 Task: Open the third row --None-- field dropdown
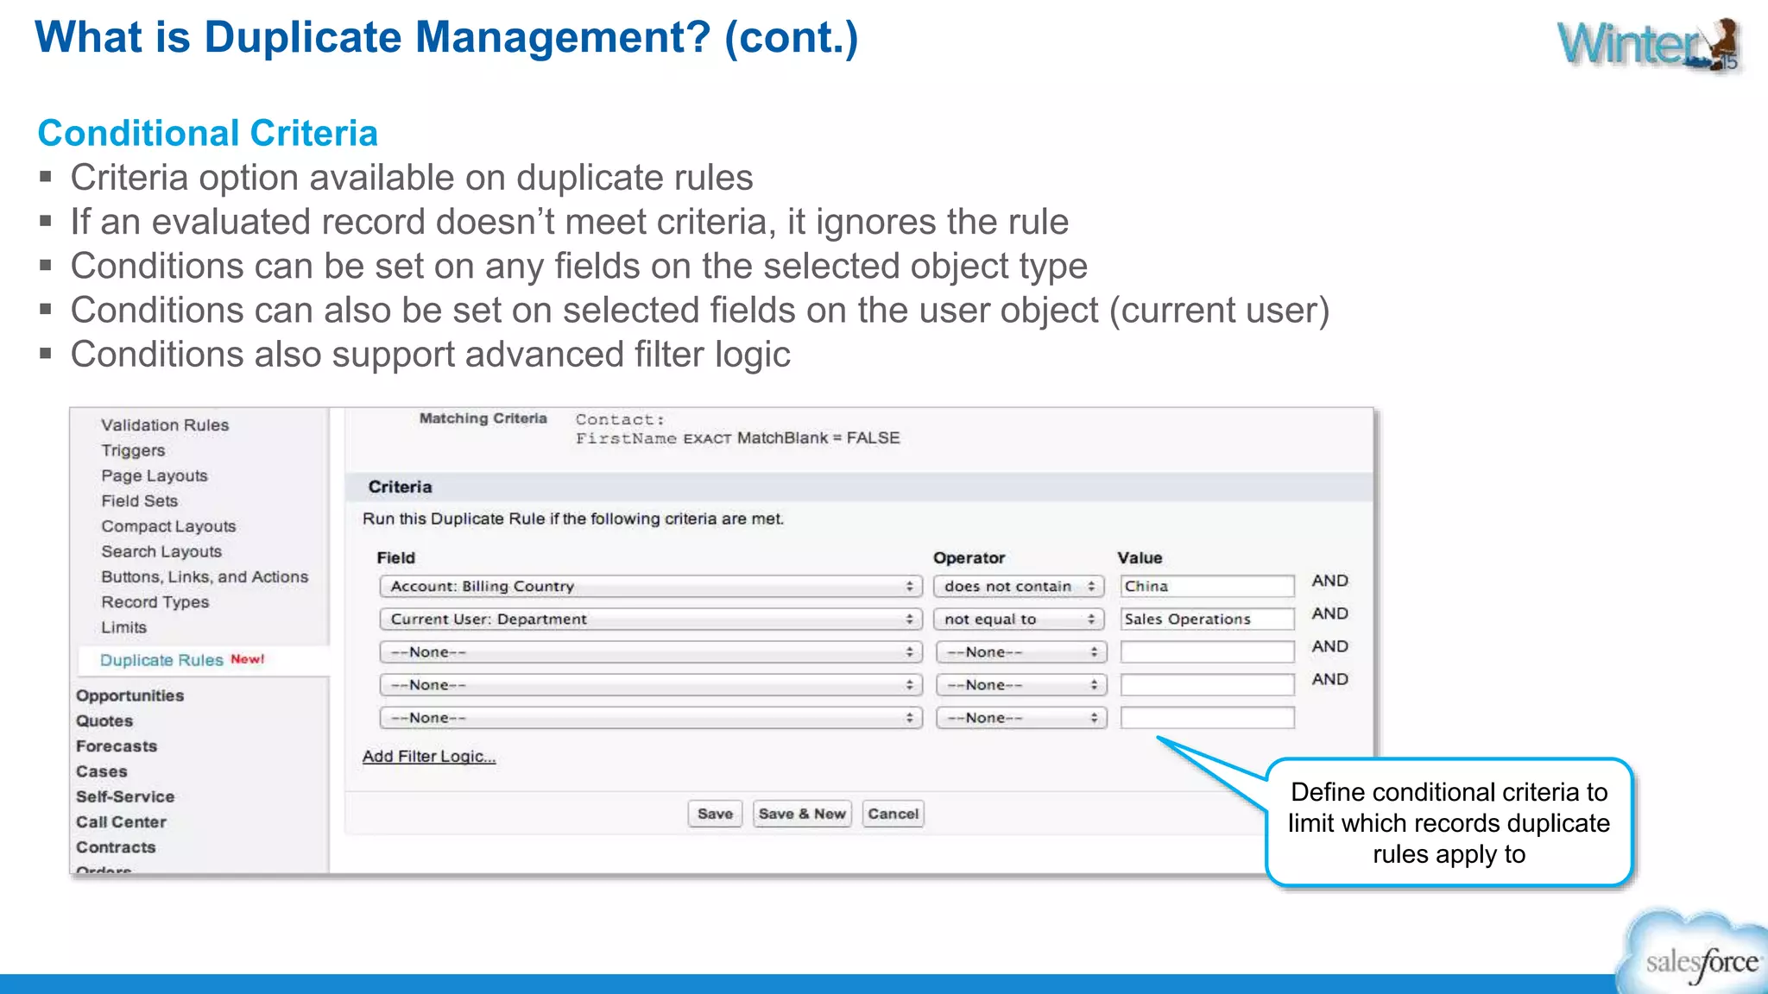pyautogui.click(x=651, y=652)
